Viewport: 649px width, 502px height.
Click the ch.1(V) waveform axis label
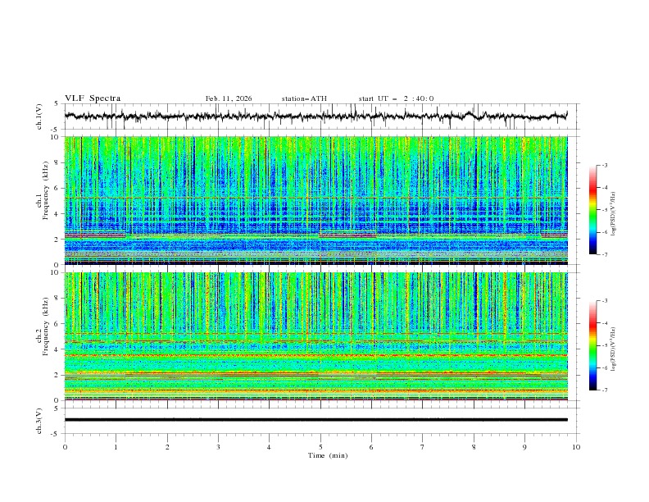click(x=41, y=116)
